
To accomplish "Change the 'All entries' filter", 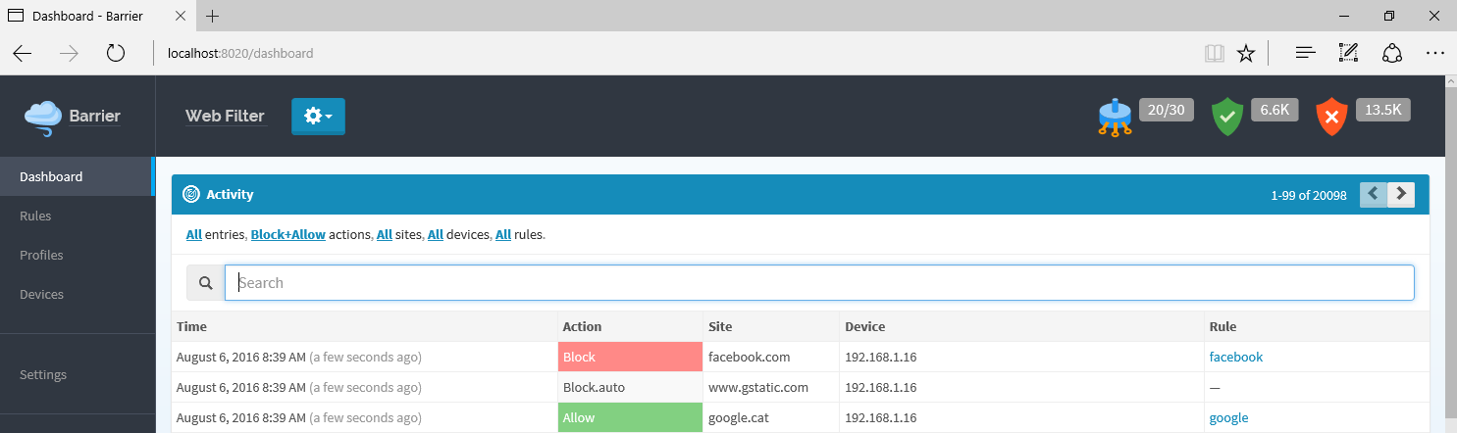I will [x=194, y=235].
